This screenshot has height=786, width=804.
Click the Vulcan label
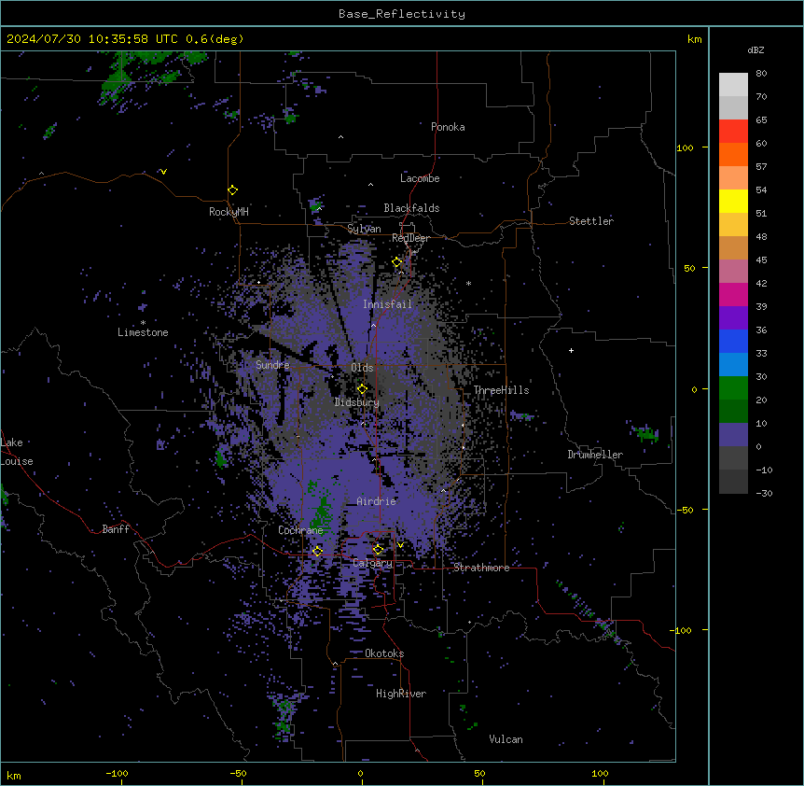click(506, 739)
